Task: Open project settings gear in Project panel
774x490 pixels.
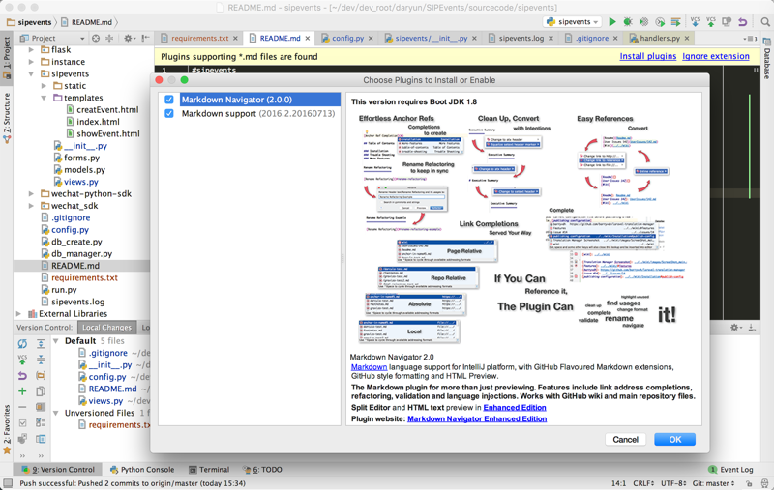Action: [129, 38]
